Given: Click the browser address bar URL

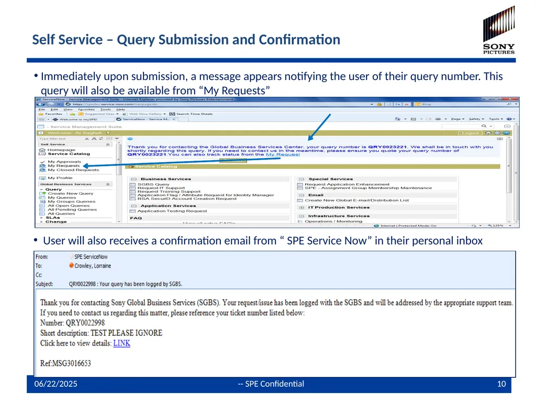Looking at the screenshot, I should pyautogui.click(x=115, y=104).
